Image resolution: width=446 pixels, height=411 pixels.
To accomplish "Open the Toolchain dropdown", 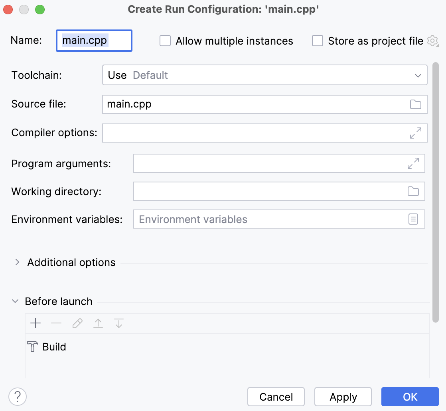I will pos(418,75).
